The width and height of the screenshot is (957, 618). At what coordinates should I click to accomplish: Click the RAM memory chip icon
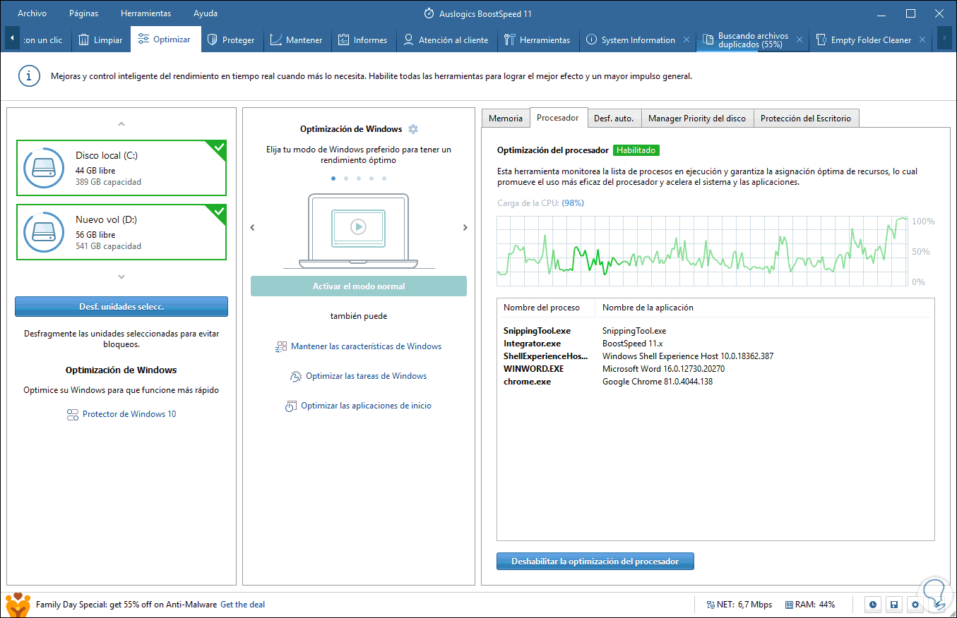[787, 605]
